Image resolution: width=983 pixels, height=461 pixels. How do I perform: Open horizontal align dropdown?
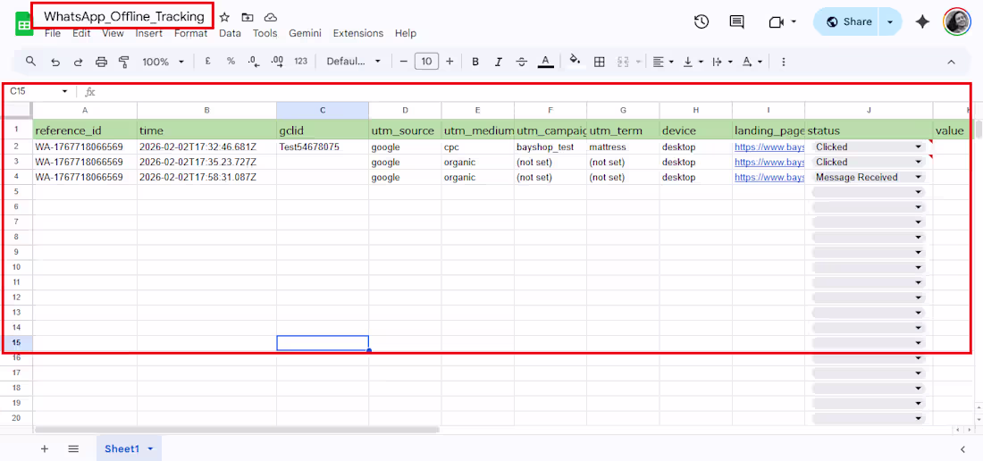[x=663, y=62]
